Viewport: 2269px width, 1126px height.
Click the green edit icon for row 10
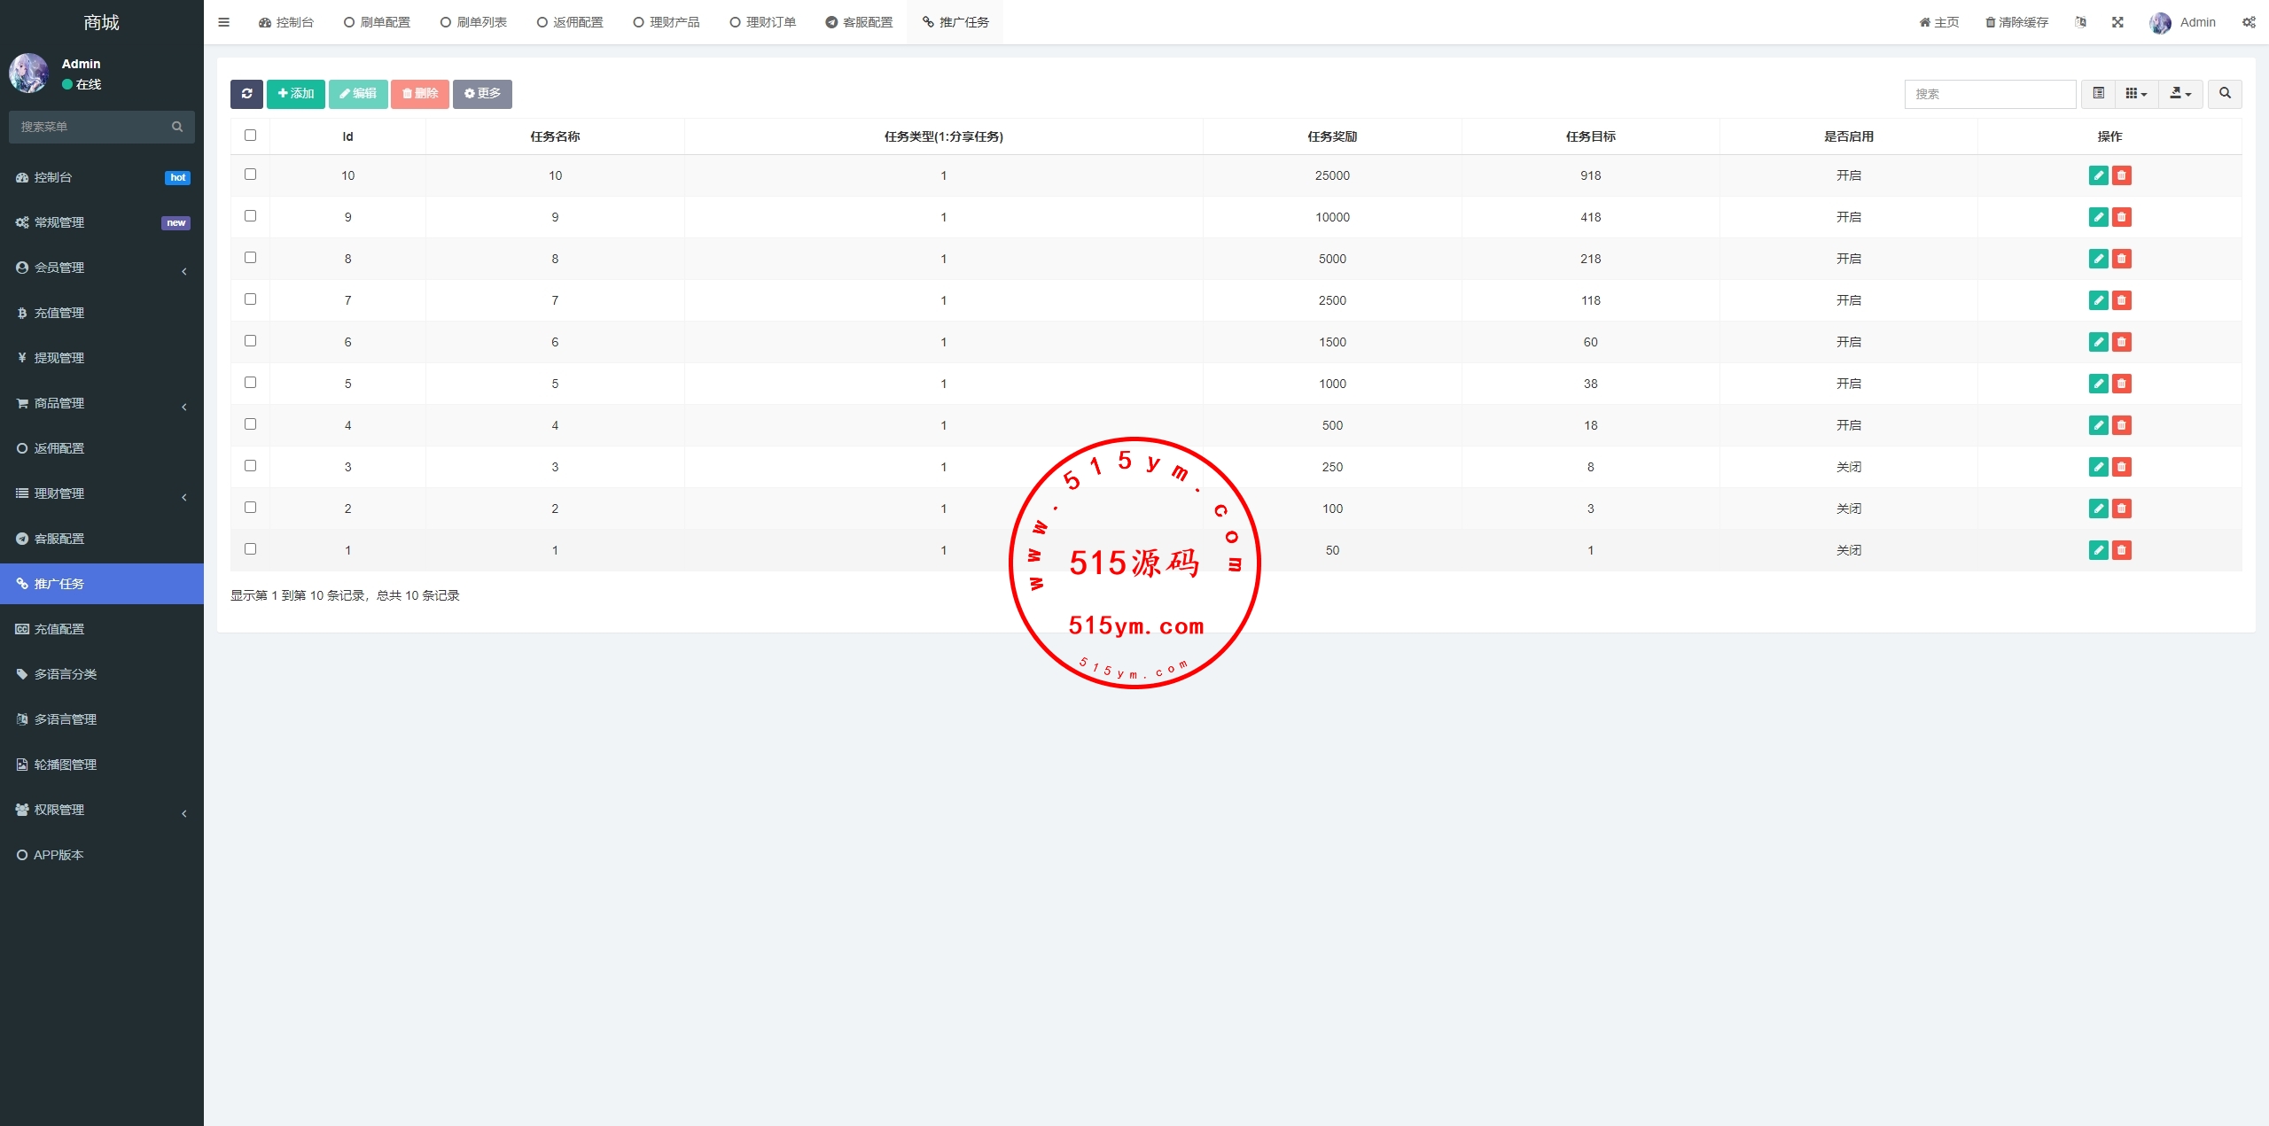pos(2098,175)
